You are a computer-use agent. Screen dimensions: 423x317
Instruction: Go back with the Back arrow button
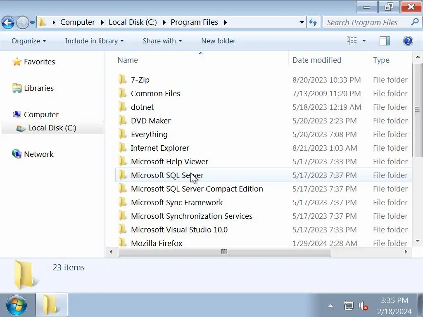[x=8, y=22]
